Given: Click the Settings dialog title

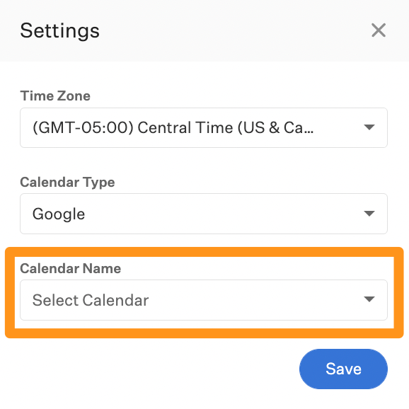Looking at the screenshot, I should pyautogui.click(x=59, y=31).
